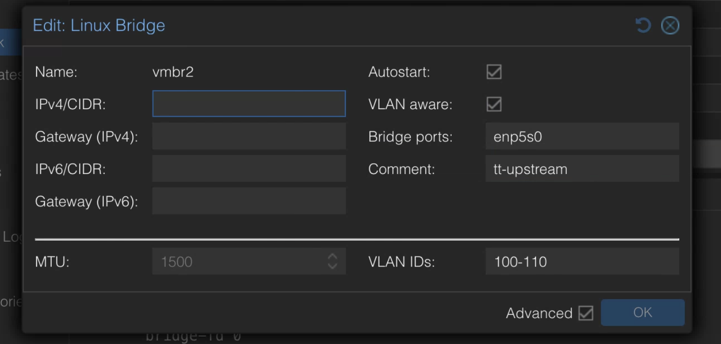This screenshot has height=344, width=721.
Task: Close the Edit Linux Bridge dialog
Action: [670, 25]
